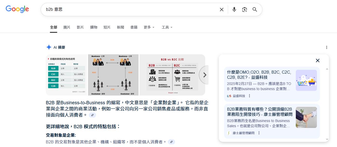This screenshot has height=147, width=337.
Task: Switch to the 圖片 tab
Action: (67, 27)
